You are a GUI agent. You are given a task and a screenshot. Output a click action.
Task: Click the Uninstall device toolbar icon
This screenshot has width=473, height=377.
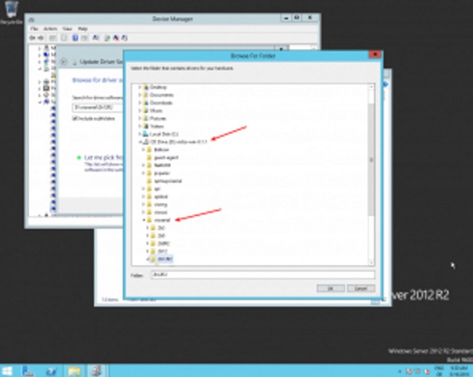(x=116, y=37)
